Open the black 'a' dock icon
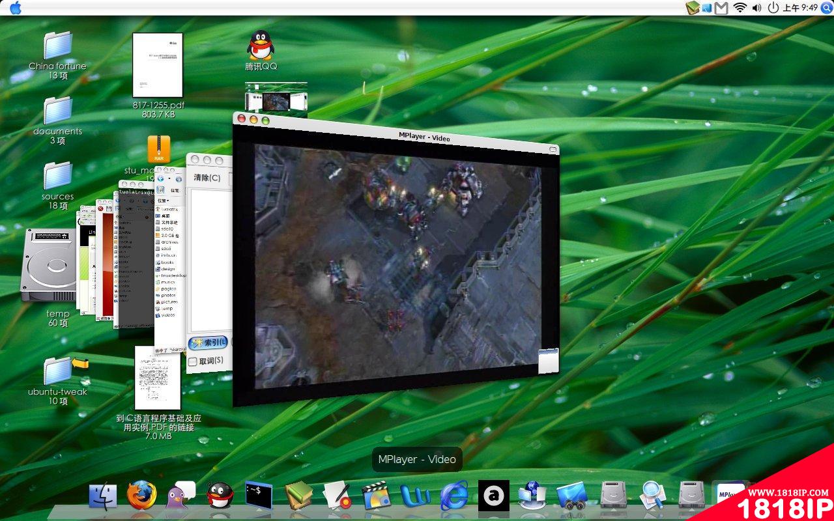Screen dimensions: 834x521 click(x=493, y=496)
